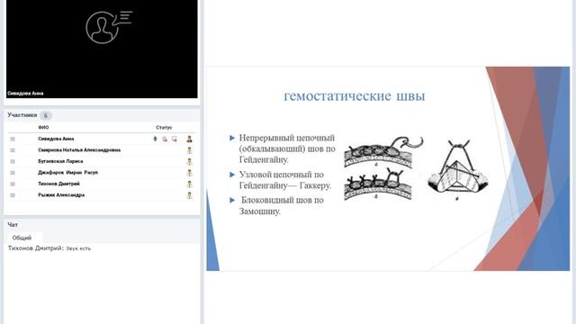Click the speaker placeholder icon in video panel
This screenshot has width=576, height=324.
coord(109,27)
